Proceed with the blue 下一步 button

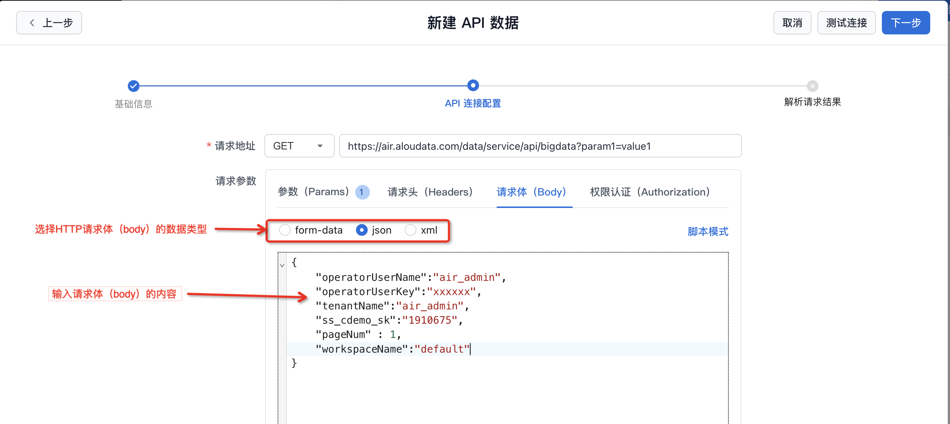(905, 23)
